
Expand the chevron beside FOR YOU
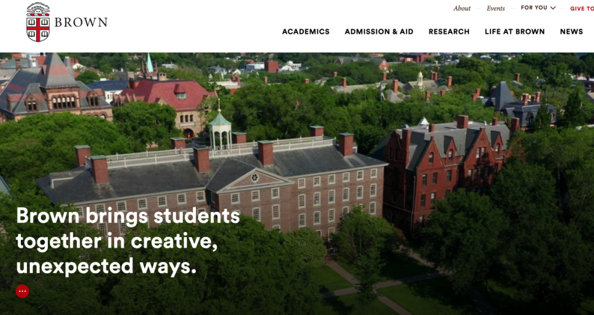553,8
